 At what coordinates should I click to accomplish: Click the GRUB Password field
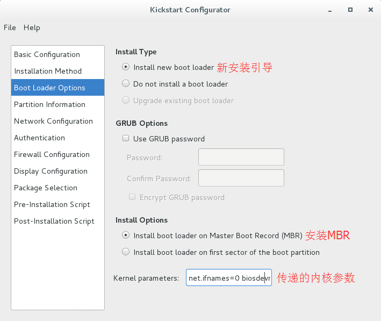[241, 157]
